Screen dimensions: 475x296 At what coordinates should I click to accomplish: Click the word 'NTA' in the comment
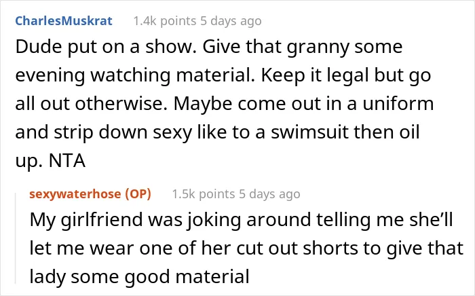[x=67, y=161]
